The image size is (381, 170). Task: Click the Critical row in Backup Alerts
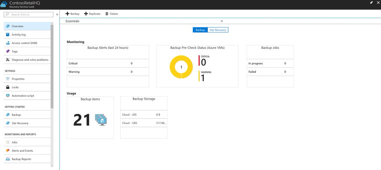(x=108, y=63)
